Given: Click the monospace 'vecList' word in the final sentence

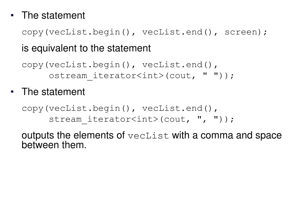Looking at the screenshot, I should click(148, 136).
